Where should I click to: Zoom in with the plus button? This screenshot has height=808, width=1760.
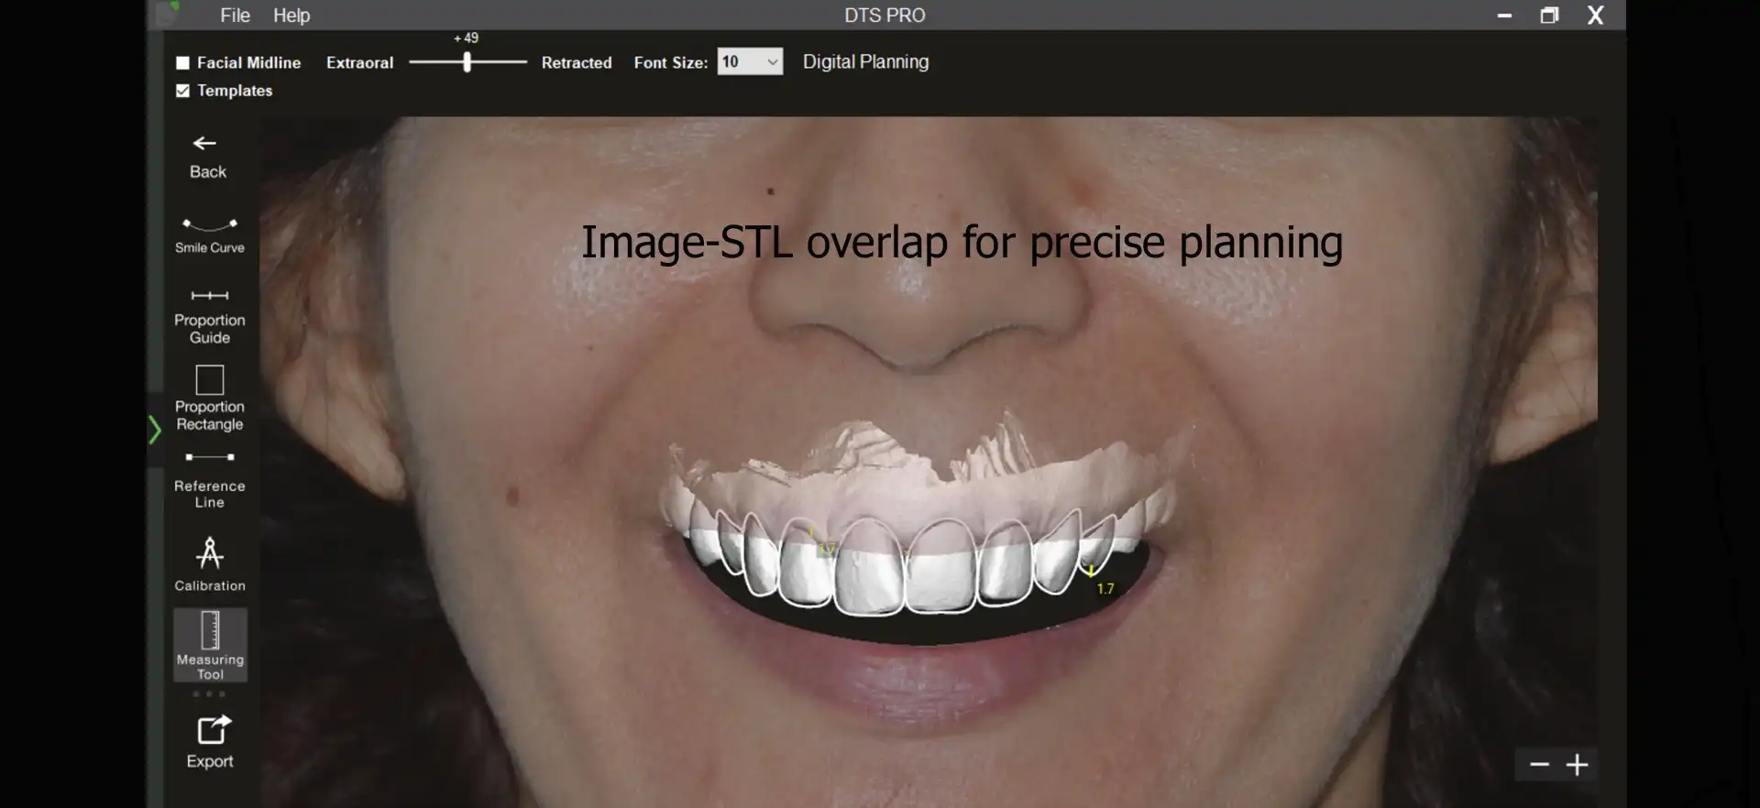[x=1577, y=765]
